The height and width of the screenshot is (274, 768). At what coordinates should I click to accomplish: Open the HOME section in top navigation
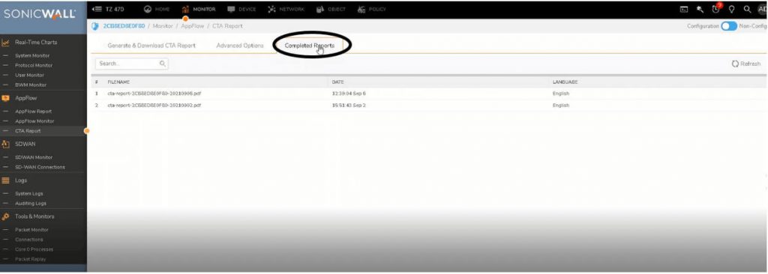157,9
